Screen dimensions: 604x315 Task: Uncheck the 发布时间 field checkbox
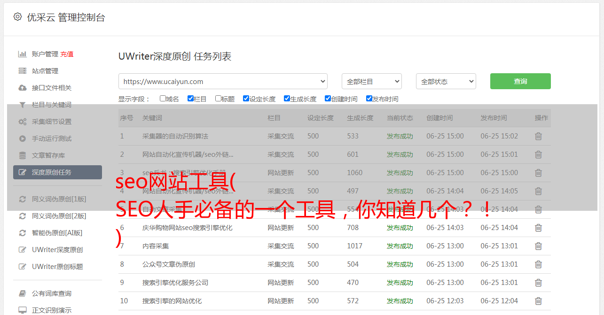tap(369, 99)
